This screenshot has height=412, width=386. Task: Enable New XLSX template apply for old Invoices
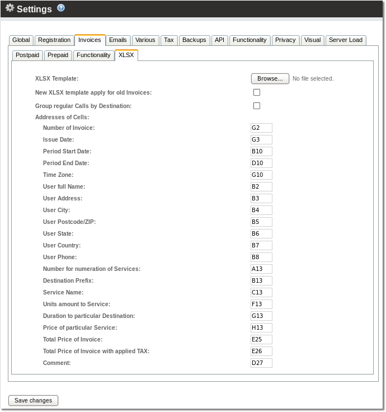click(257, 92)
